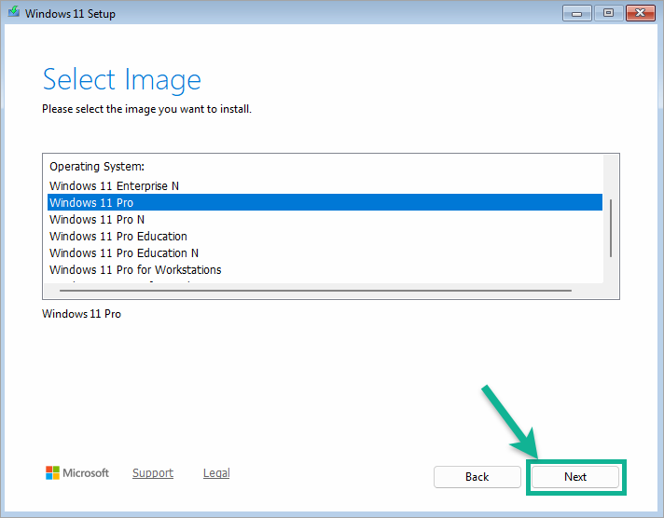
Task: Click the Operating System column header
Action: point(97,167)
